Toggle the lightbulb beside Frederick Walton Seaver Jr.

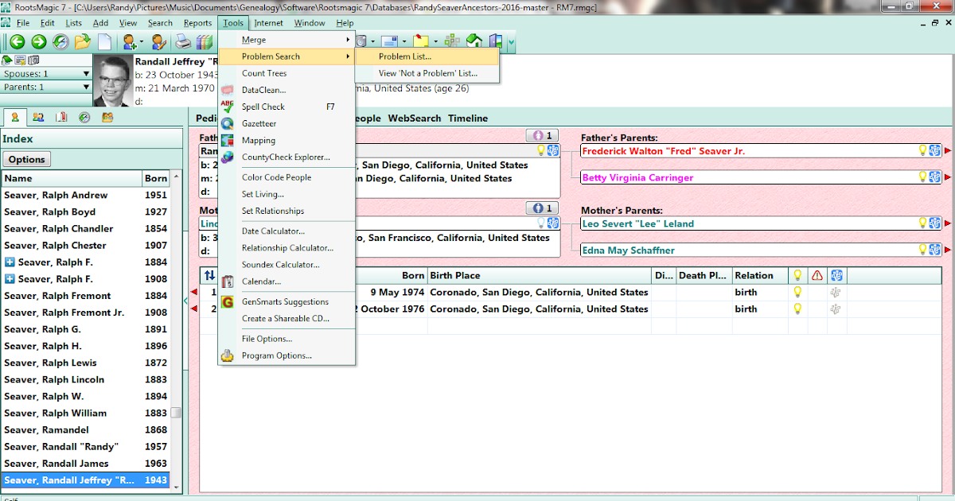(922, 150)
